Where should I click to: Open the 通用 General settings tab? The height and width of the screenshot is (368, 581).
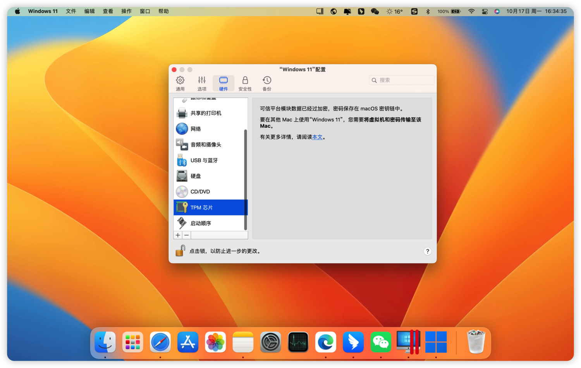coord(180,84)
